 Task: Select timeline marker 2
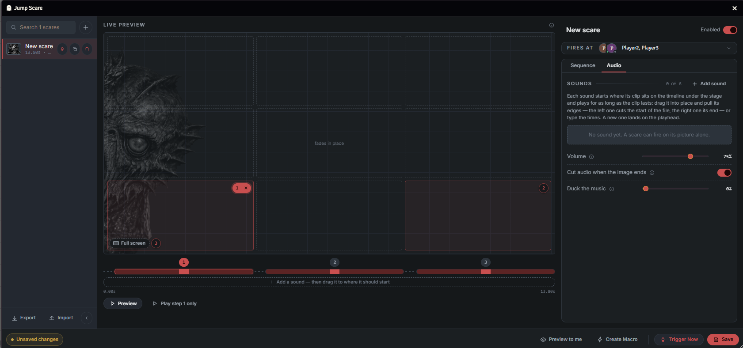pyautogui.click(x=335, y=262)
